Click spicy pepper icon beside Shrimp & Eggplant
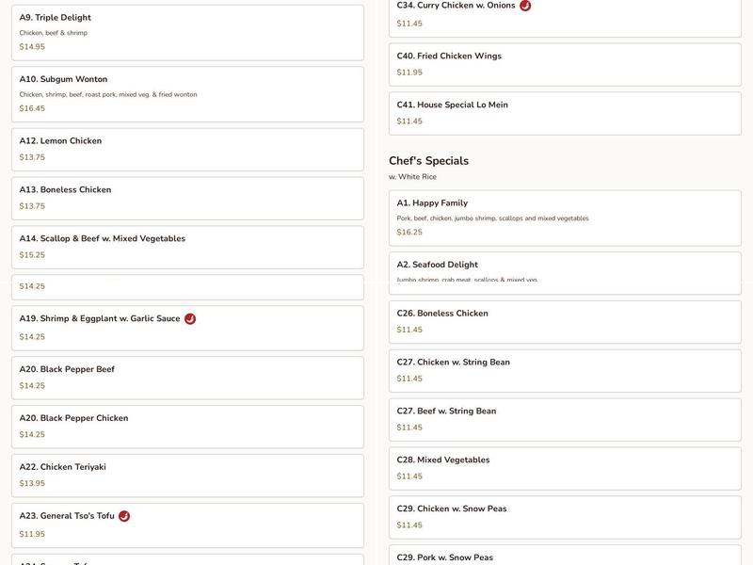 pos(190,319)
